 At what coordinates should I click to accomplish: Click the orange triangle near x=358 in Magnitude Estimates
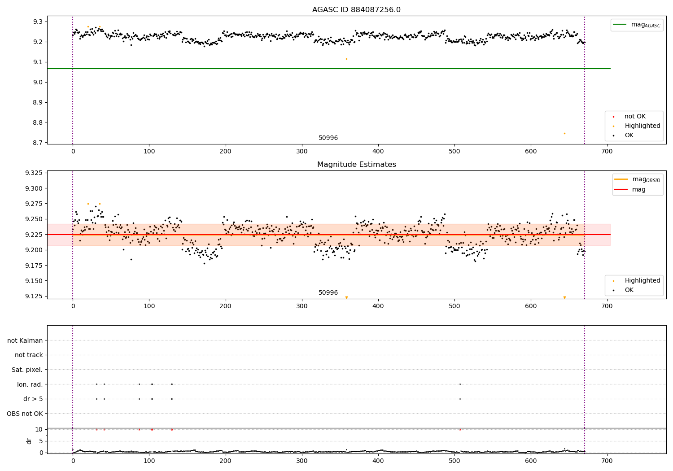(x=346, y=297)
